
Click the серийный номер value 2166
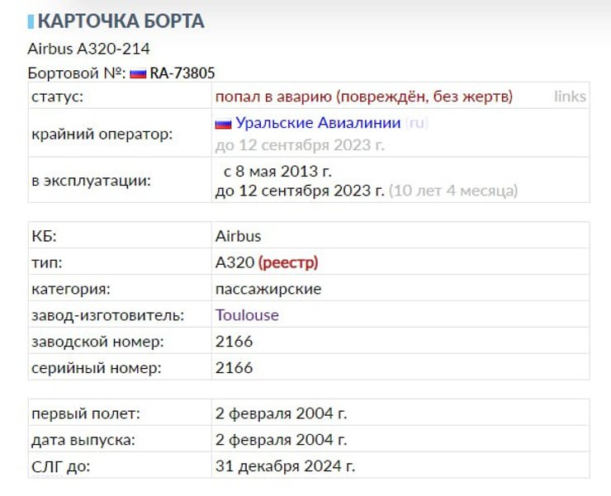click(234, 367)
